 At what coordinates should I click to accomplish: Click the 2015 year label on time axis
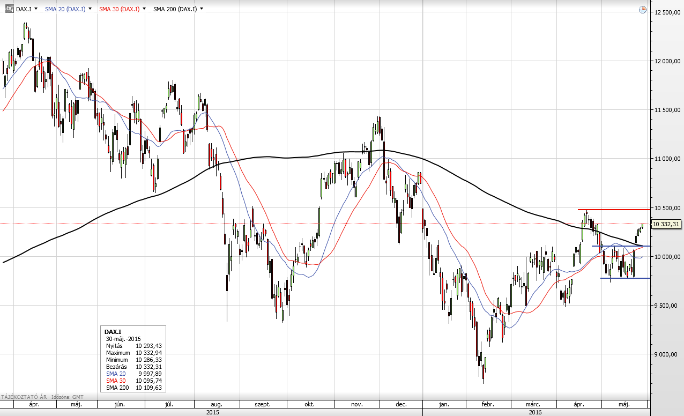coord(213,412)
